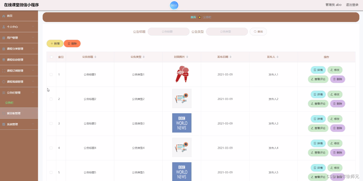
Task: Focus the 公告标题 search input
Action: 168,32
